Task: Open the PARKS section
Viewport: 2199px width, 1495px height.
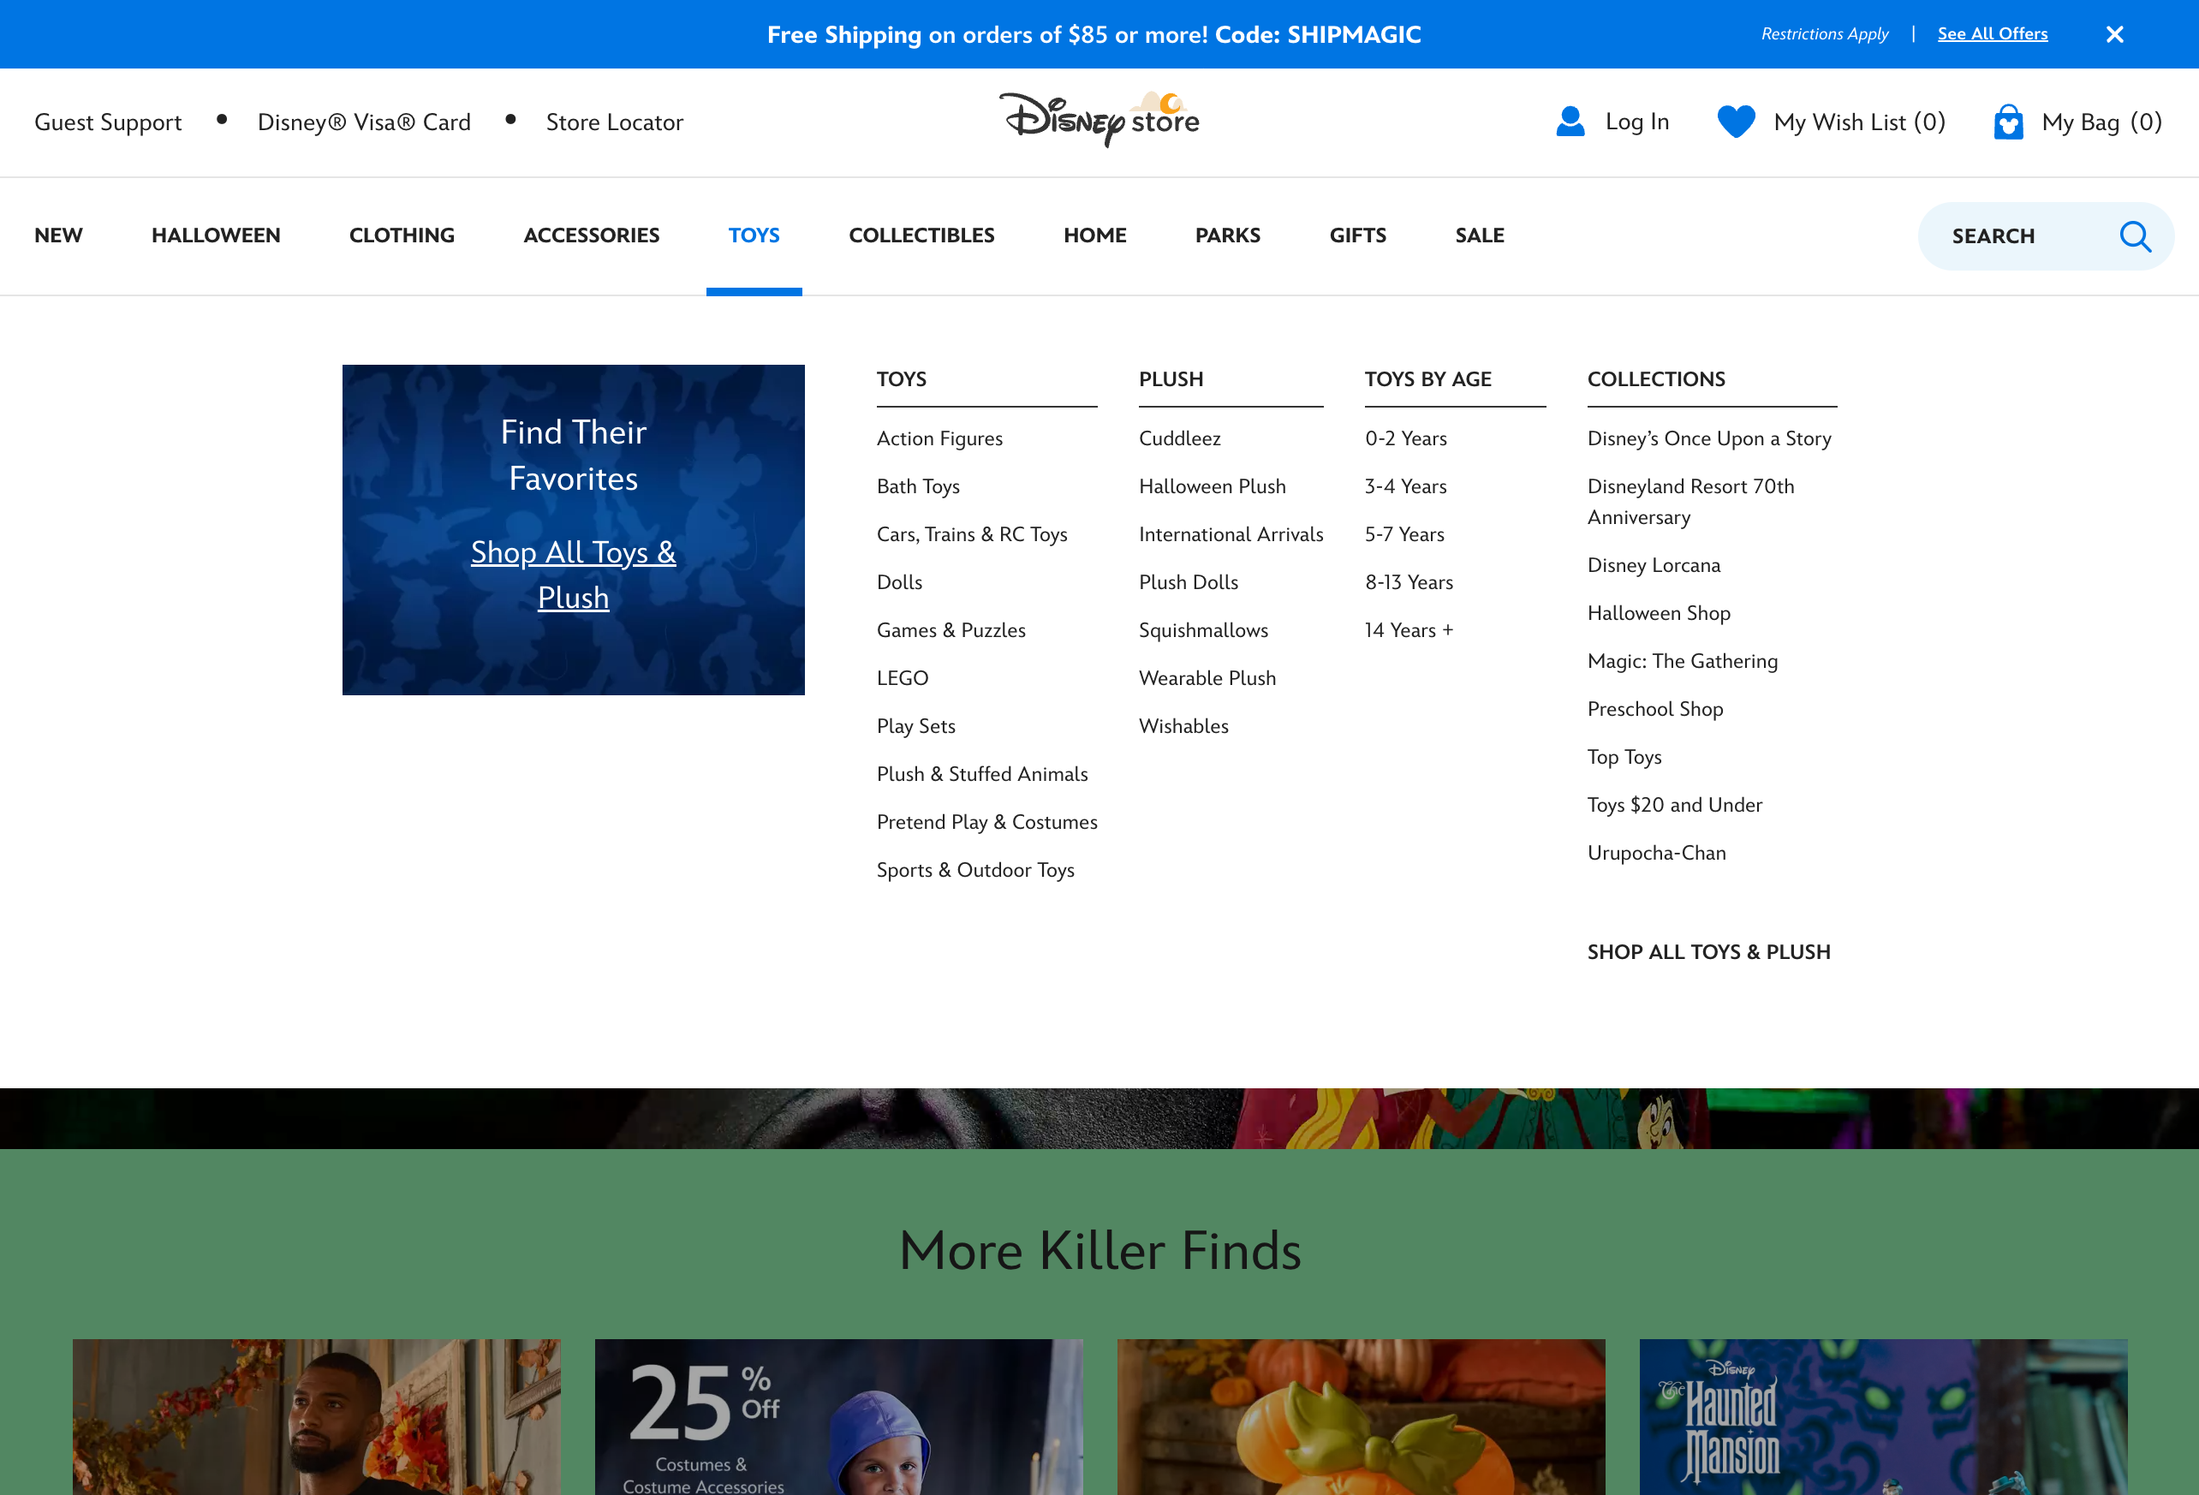Action: coord(1227,235)
